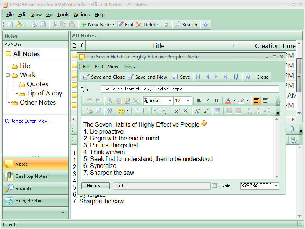This screenshot has height=229, width=305.
Task: Click the bulleted list icon
Action: [137, 111]
